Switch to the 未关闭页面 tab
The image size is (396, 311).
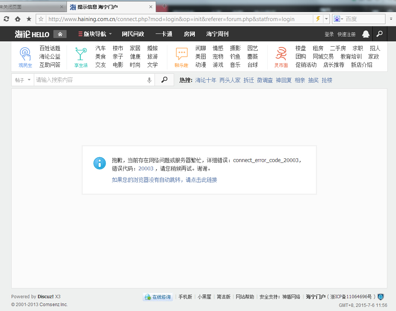pyautogui.click(x=30, y=7)
